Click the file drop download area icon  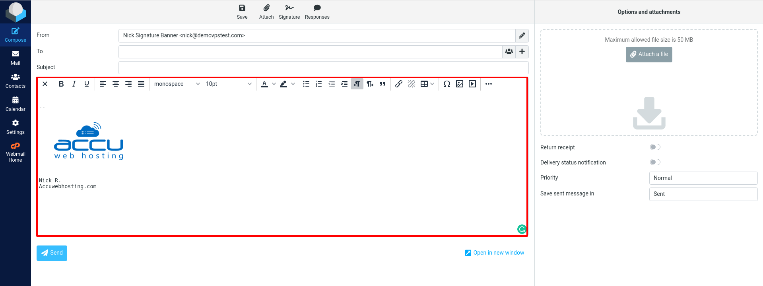649,113
